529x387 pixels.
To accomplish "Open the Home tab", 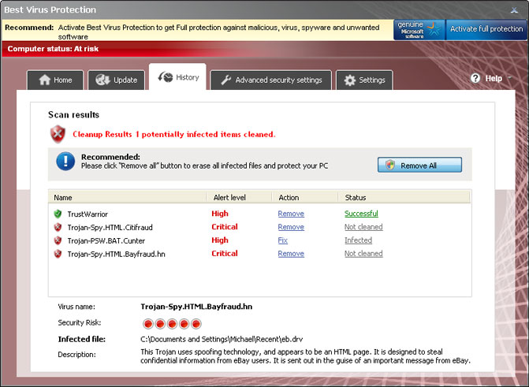I will (55, 80).
